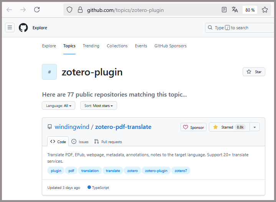The width and height of the screenshot is (276, 202).
Task: Click the TypeScript language label
Action: [101, 187]
